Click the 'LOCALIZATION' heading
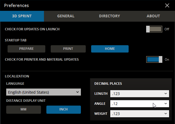Viewport: 175px width, 124px height. coord(17,76)
